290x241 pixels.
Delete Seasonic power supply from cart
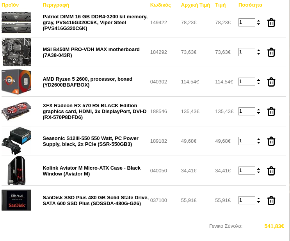(x=271, y=141)
